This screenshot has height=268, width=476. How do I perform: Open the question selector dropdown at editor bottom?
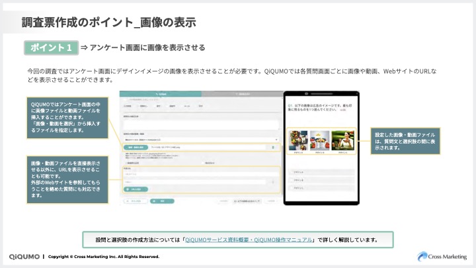pyautogui.click(x=247, y=201)
